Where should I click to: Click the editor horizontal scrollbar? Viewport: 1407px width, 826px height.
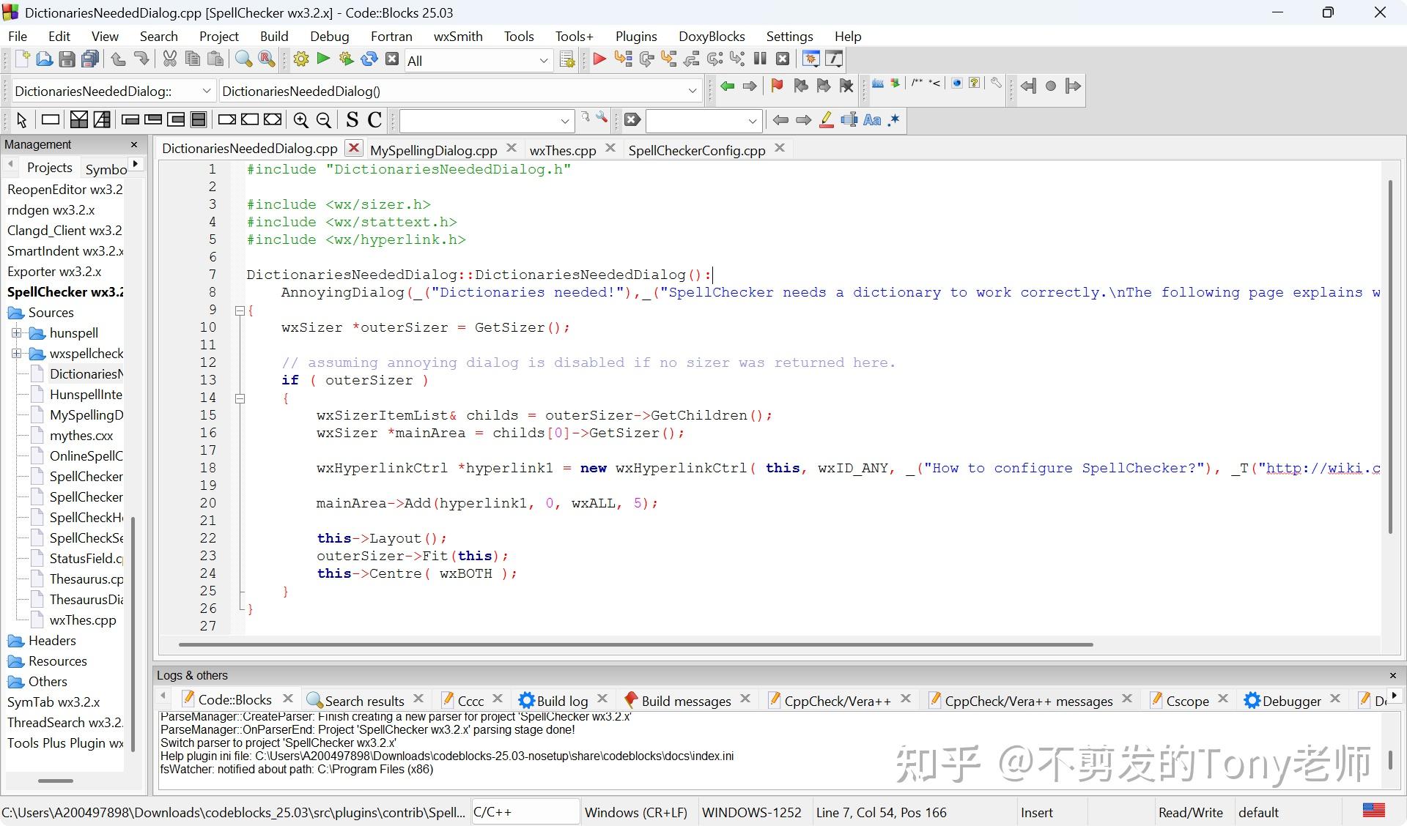point(635,645)
